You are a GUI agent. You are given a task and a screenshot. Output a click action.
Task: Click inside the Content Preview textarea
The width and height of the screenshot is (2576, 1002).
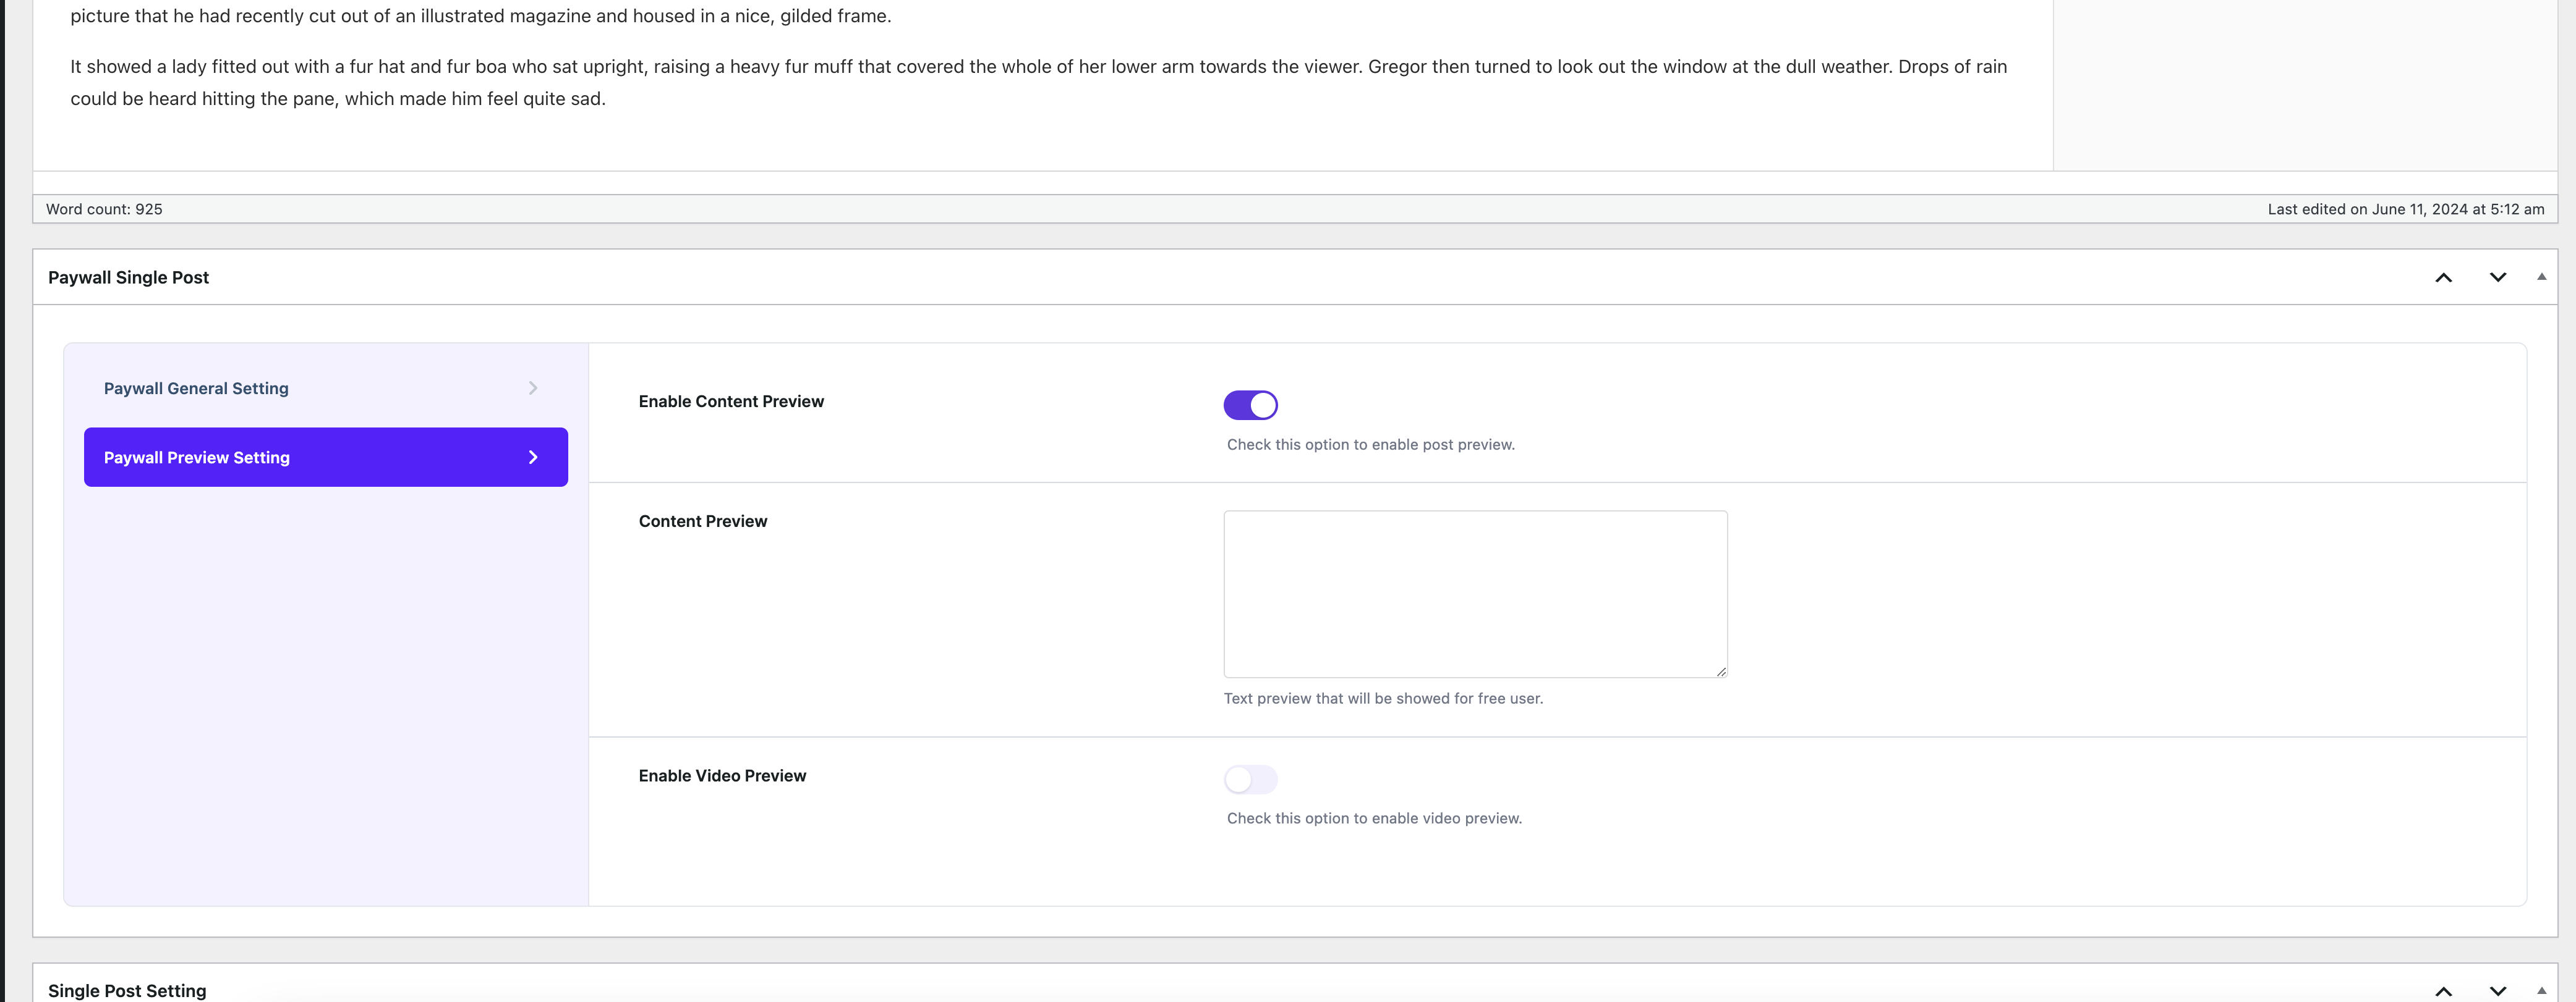click(x=1474, y=594)
